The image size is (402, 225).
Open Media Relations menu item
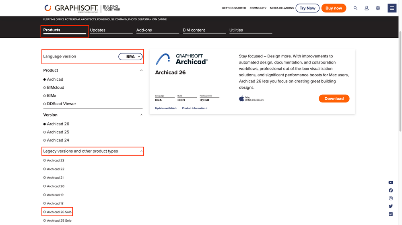(282, 8)
